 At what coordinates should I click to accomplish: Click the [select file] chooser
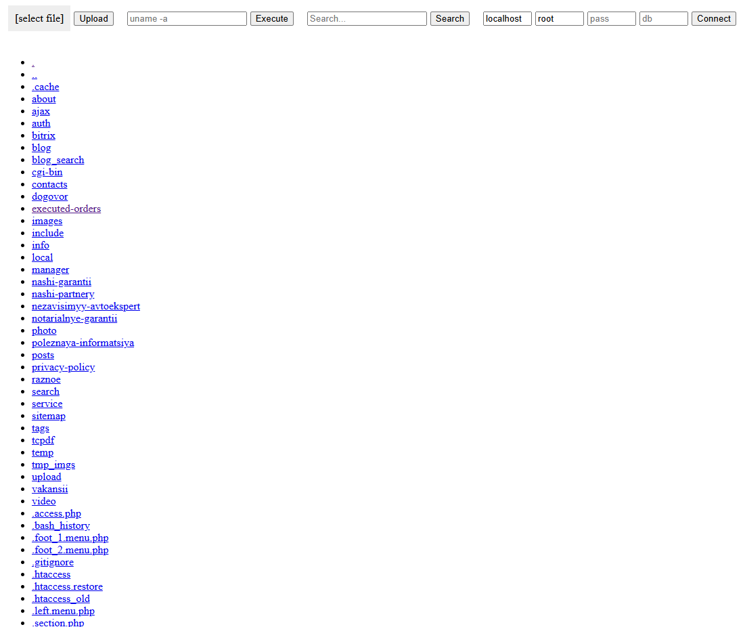click(x=39, y=18)
